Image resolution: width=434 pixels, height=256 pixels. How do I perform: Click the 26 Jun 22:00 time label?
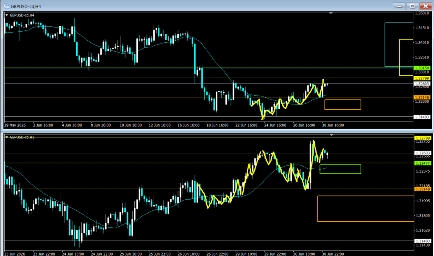click(217, 254)
